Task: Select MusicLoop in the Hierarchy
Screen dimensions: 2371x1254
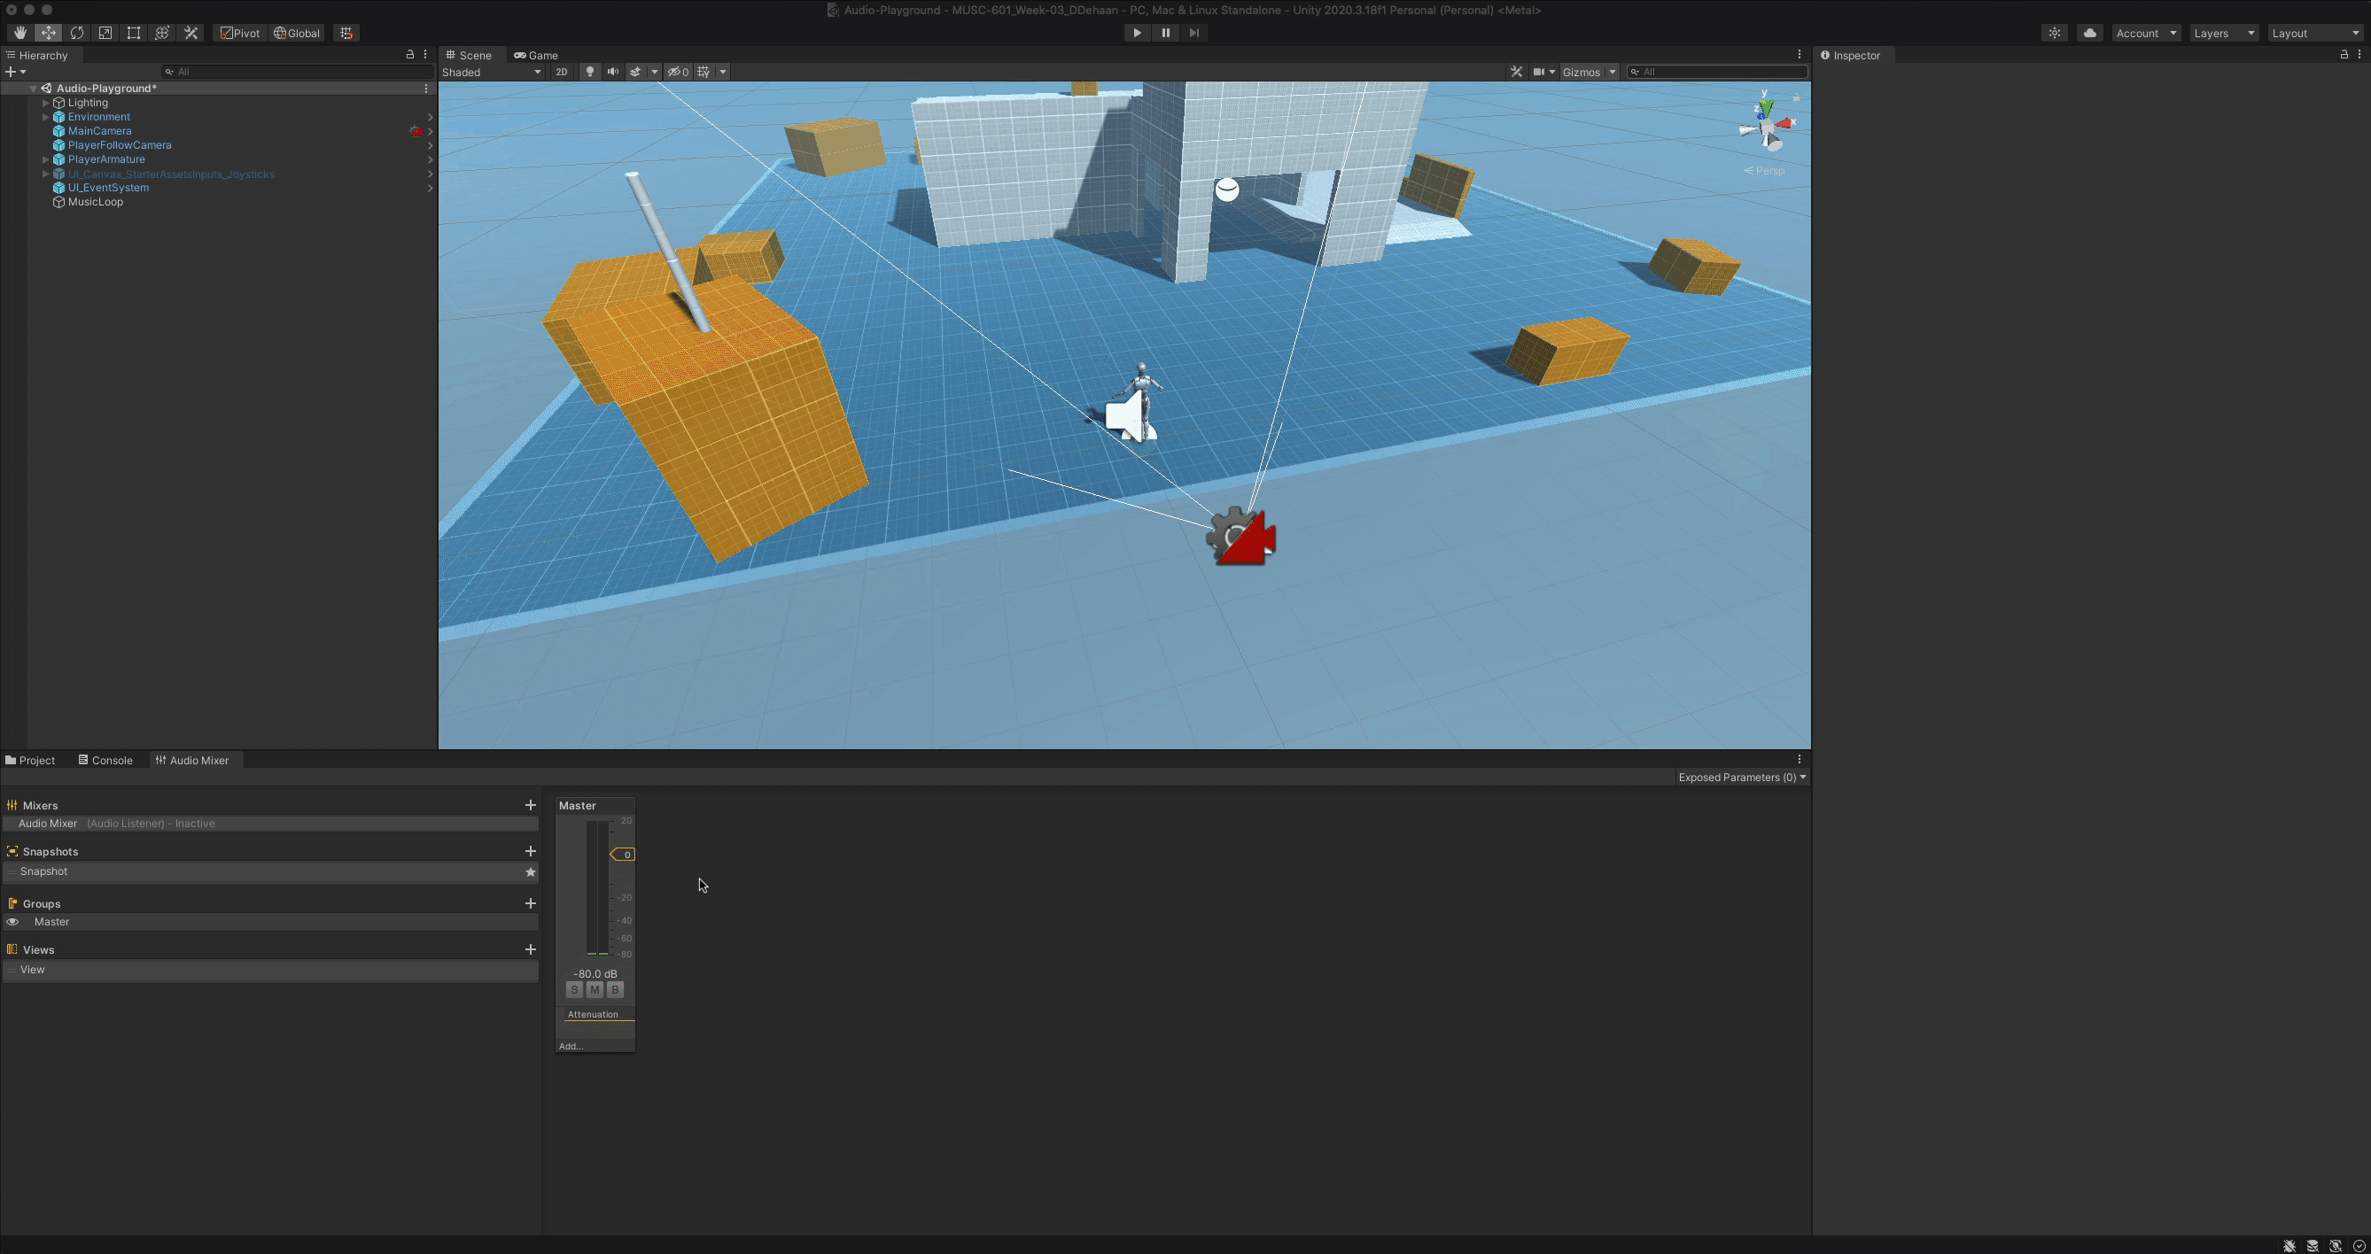Action: click(95, 202)
